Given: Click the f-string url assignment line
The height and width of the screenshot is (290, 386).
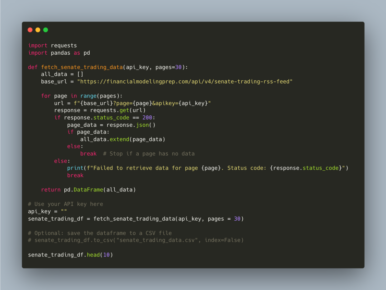Looking at the screenshot, I should 133,103.
